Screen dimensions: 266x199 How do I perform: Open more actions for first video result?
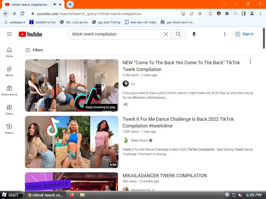click(x=250, y=62)
